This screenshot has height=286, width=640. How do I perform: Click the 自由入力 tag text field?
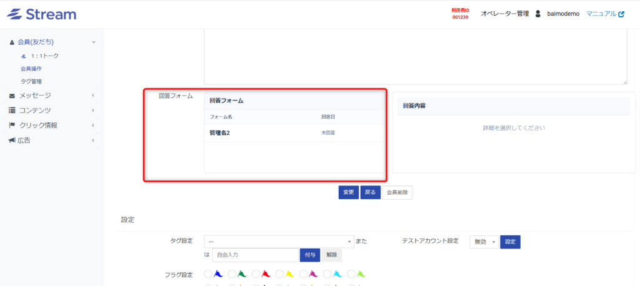256,255
